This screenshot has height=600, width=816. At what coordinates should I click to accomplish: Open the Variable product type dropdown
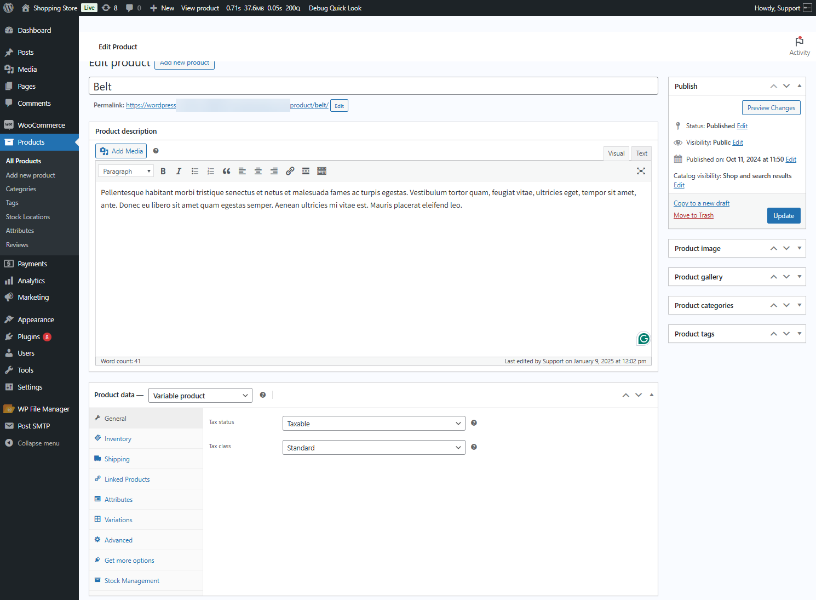pyautogui.click(x=200, y=396)
